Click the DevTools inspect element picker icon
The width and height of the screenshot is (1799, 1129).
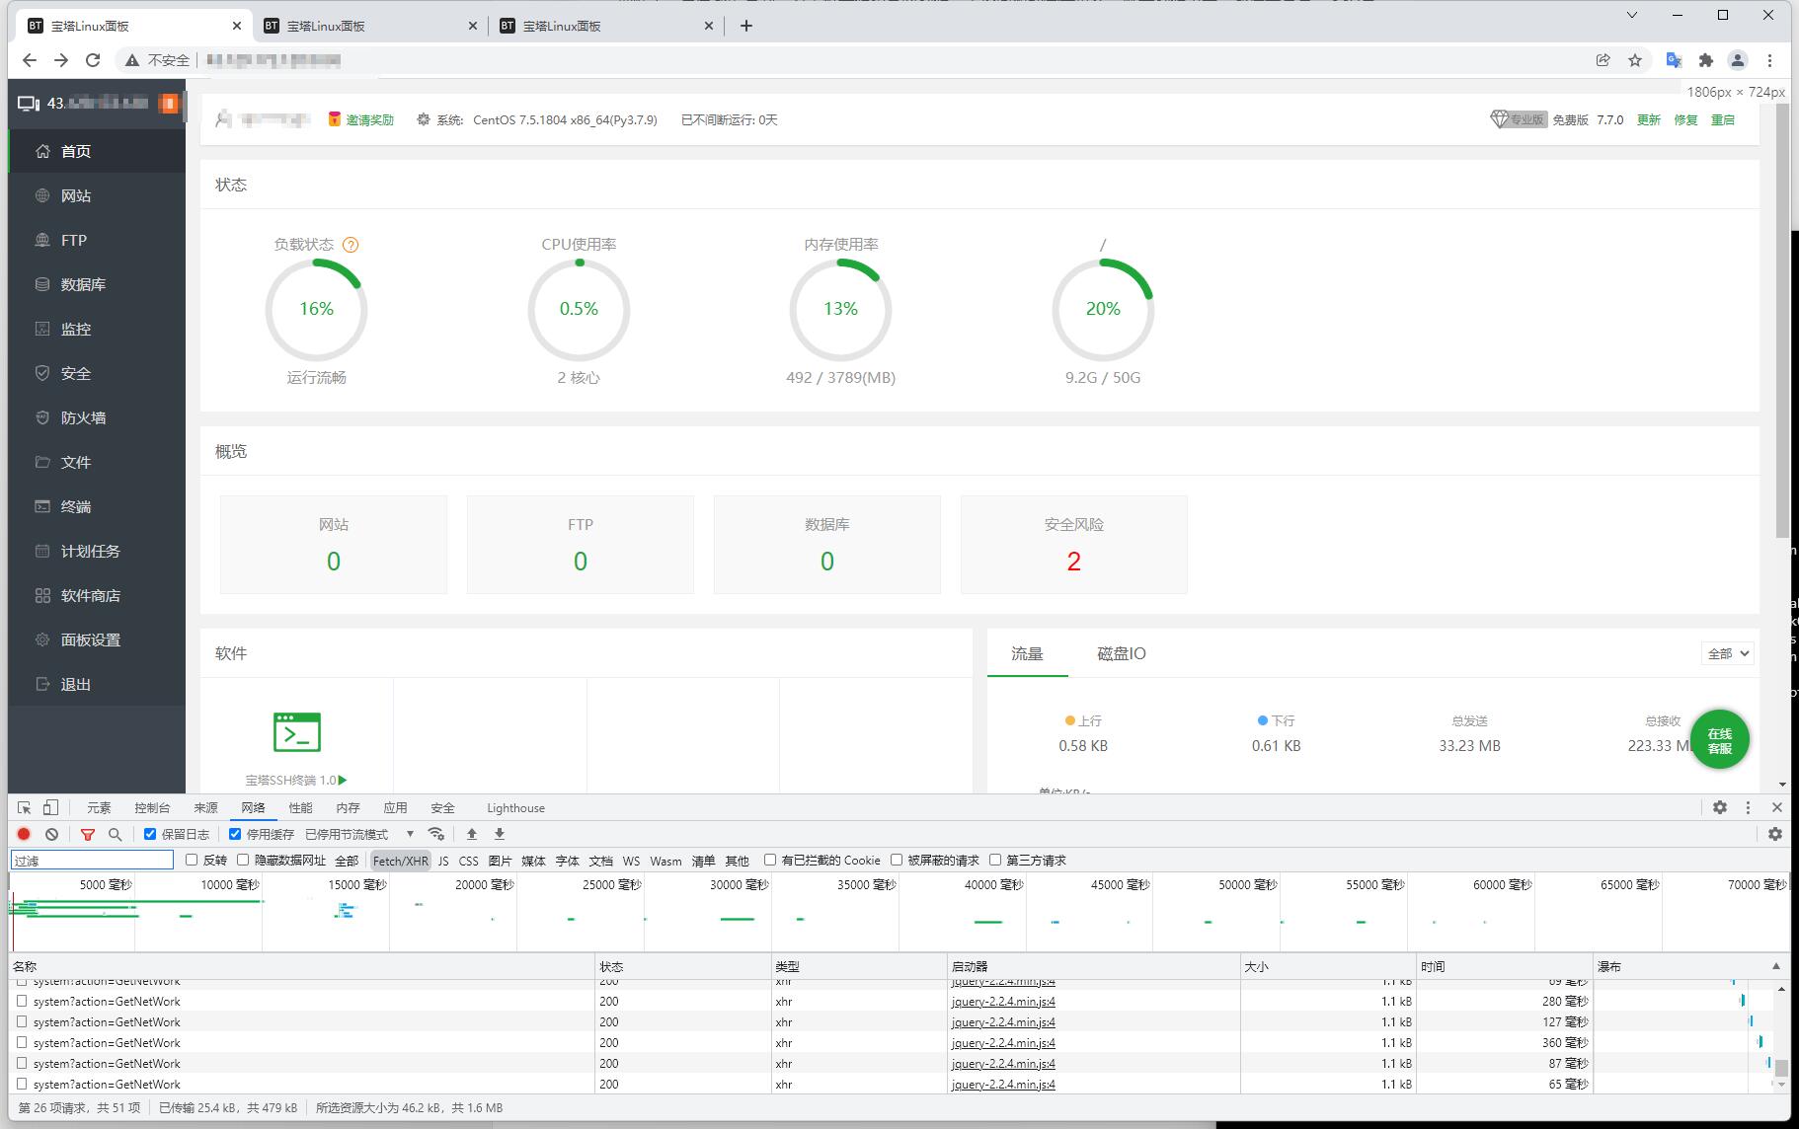pyautogui.click(x=25, y=807)
